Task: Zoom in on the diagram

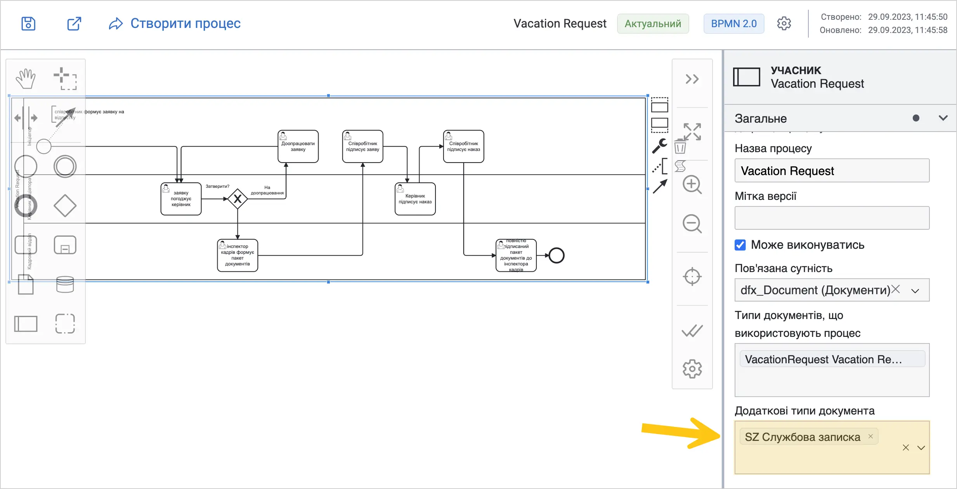Action: (692, 185)
